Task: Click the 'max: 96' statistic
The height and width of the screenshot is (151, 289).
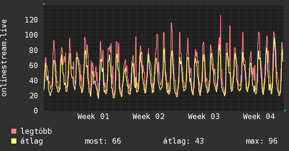Action: (262, 141)
